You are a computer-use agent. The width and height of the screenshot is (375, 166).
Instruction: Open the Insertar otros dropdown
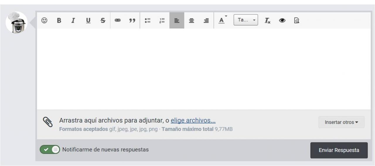341,122
